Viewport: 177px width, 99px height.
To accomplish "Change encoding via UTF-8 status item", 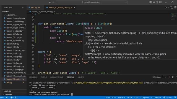I will point(130,98).
